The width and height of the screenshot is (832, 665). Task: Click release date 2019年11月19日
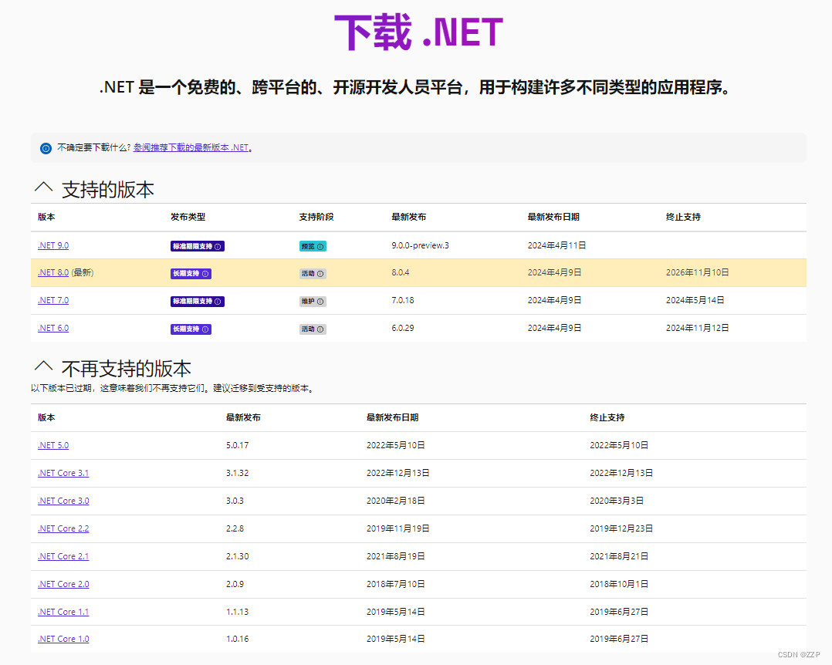coord(398,528)
